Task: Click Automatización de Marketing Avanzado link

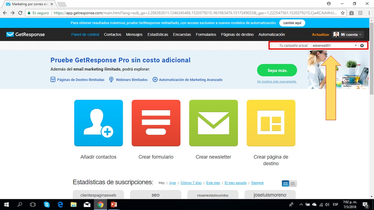Action: [x=187, y=80]
